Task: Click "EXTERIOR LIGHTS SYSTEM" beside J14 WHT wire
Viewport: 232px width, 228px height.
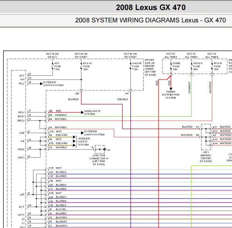Action: [94, 133]
